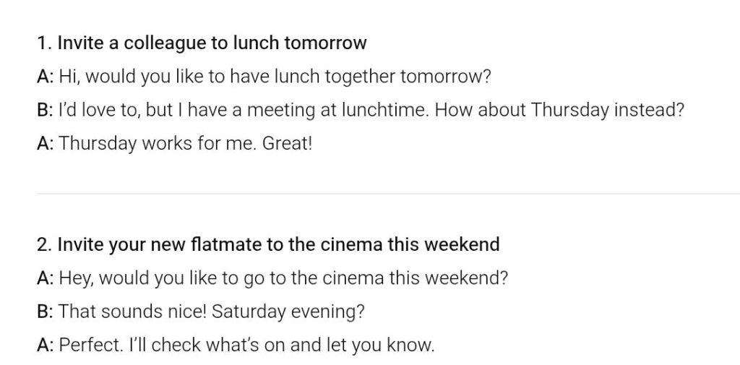The width and height of the screenshot is (740, 365).
Task: Click the sentence "Thursday works for me."
Action: tap(158, 143)
